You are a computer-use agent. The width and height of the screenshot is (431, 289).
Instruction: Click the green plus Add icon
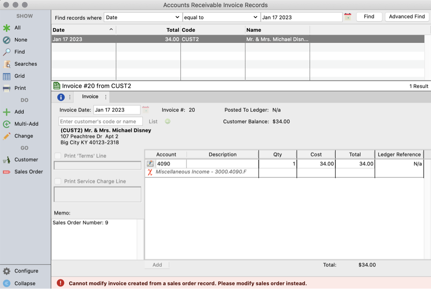(x=7, y=112)
